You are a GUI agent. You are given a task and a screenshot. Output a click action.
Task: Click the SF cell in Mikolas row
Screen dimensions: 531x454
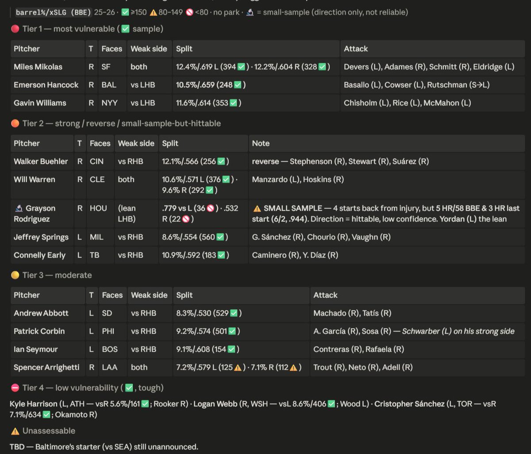112,67
